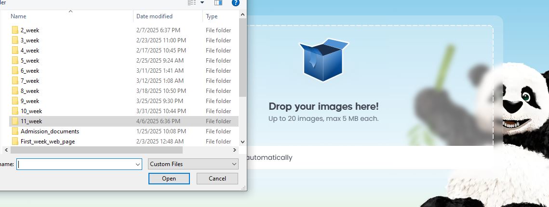Select the 3_week folder icon
Image resolution: width=549 pixels, height=207 pixels.
(15, 40)
